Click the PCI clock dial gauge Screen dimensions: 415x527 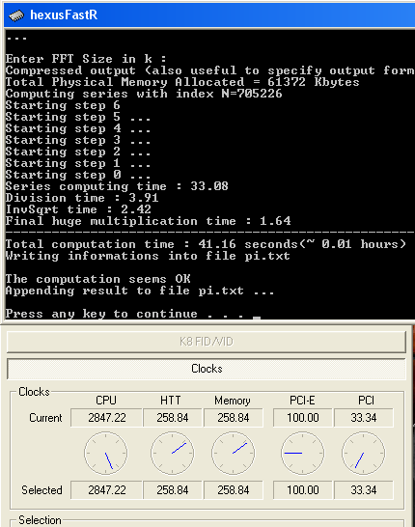click(364, 454)
